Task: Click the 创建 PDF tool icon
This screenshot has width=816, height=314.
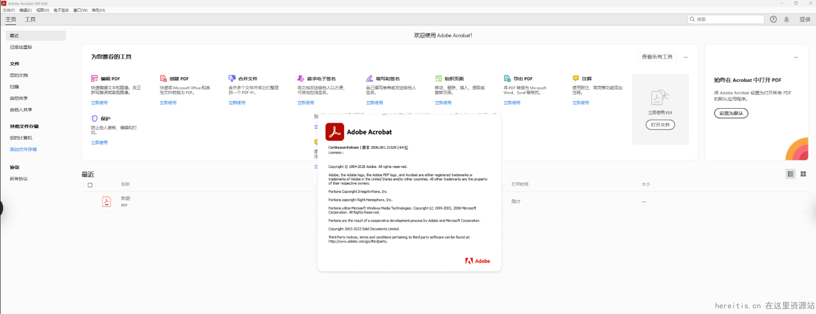Action: [x=163, y=79]
